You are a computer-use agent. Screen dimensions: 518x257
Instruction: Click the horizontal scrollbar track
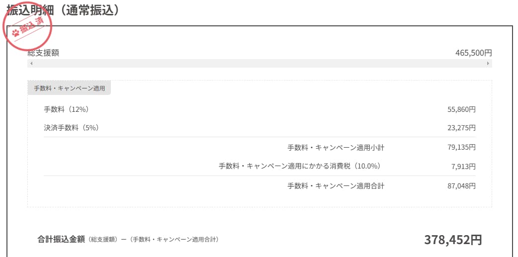pyautogui.click(x=259, y=64)
